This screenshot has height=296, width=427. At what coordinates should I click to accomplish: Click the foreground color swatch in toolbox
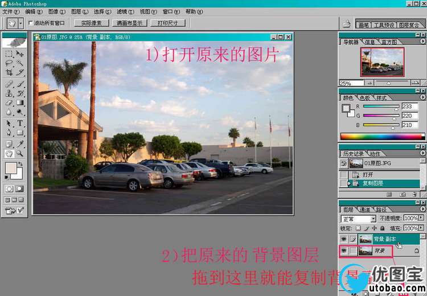[11, 168]
